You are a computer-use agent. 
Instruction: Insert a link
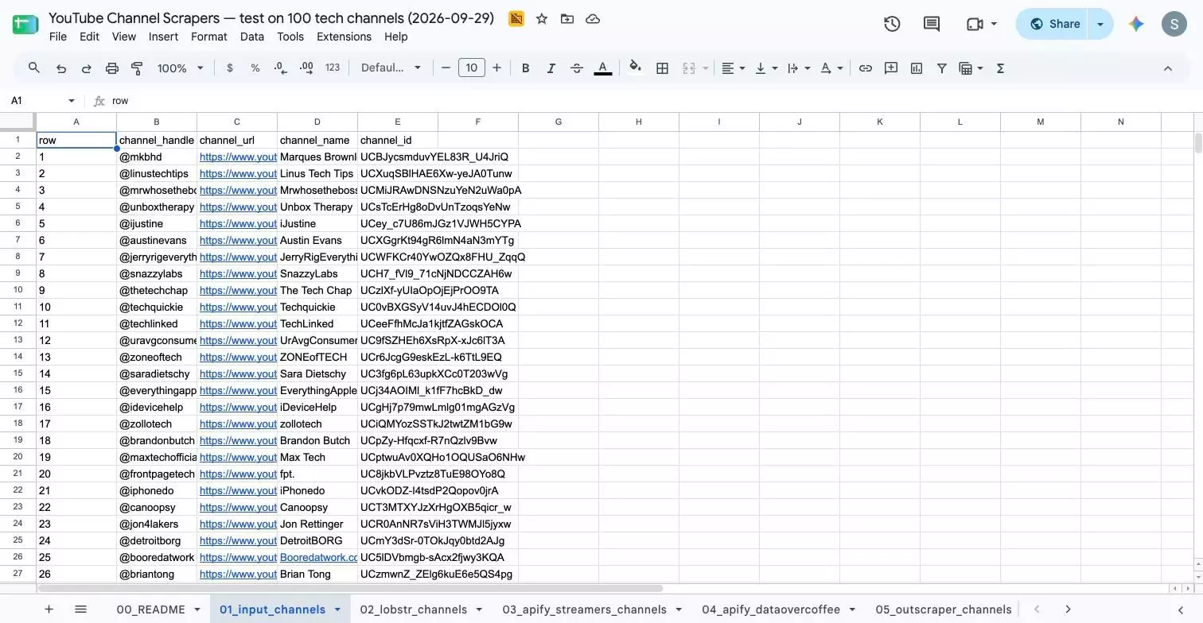[x=866, y=68]
